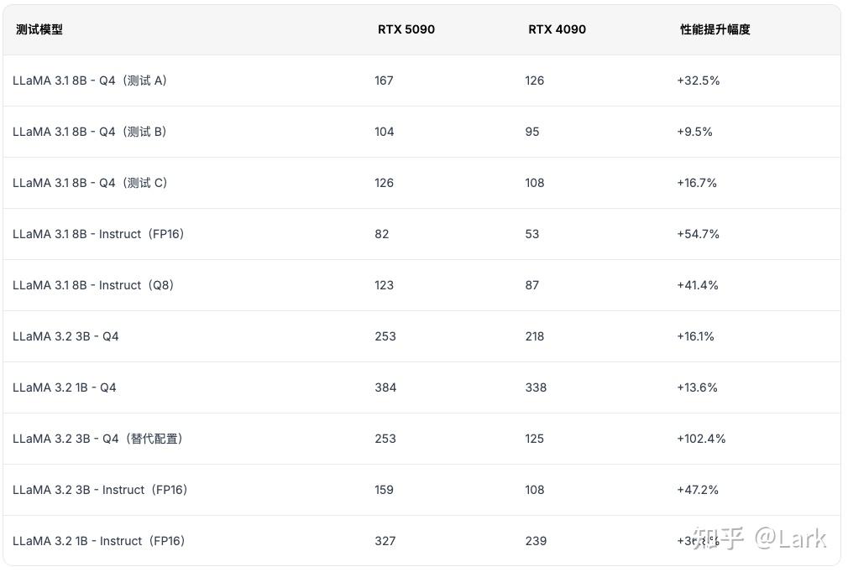Click the 知乎 @Lark watermark
This screenshot has height=572, width=848.
click(759, 538)
